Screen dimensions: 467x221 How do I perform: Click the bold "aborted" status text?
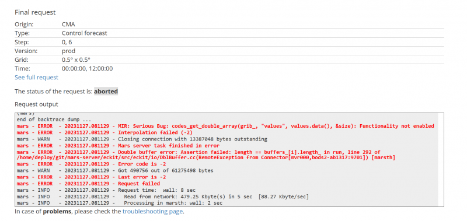tap(106, 92)
